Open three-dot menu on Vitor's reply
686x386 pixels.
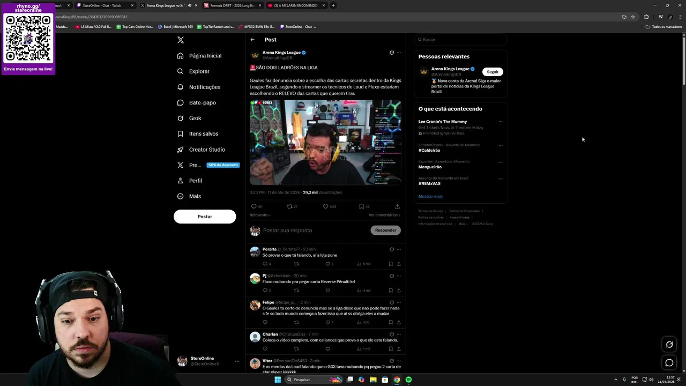coord(399,361)
